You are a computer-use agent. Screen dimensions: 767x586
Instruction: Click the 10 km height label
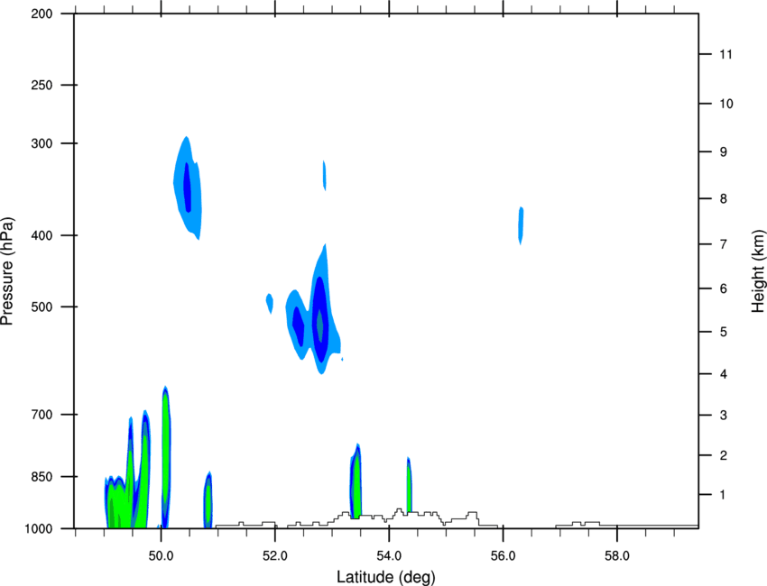click(726, 104)
